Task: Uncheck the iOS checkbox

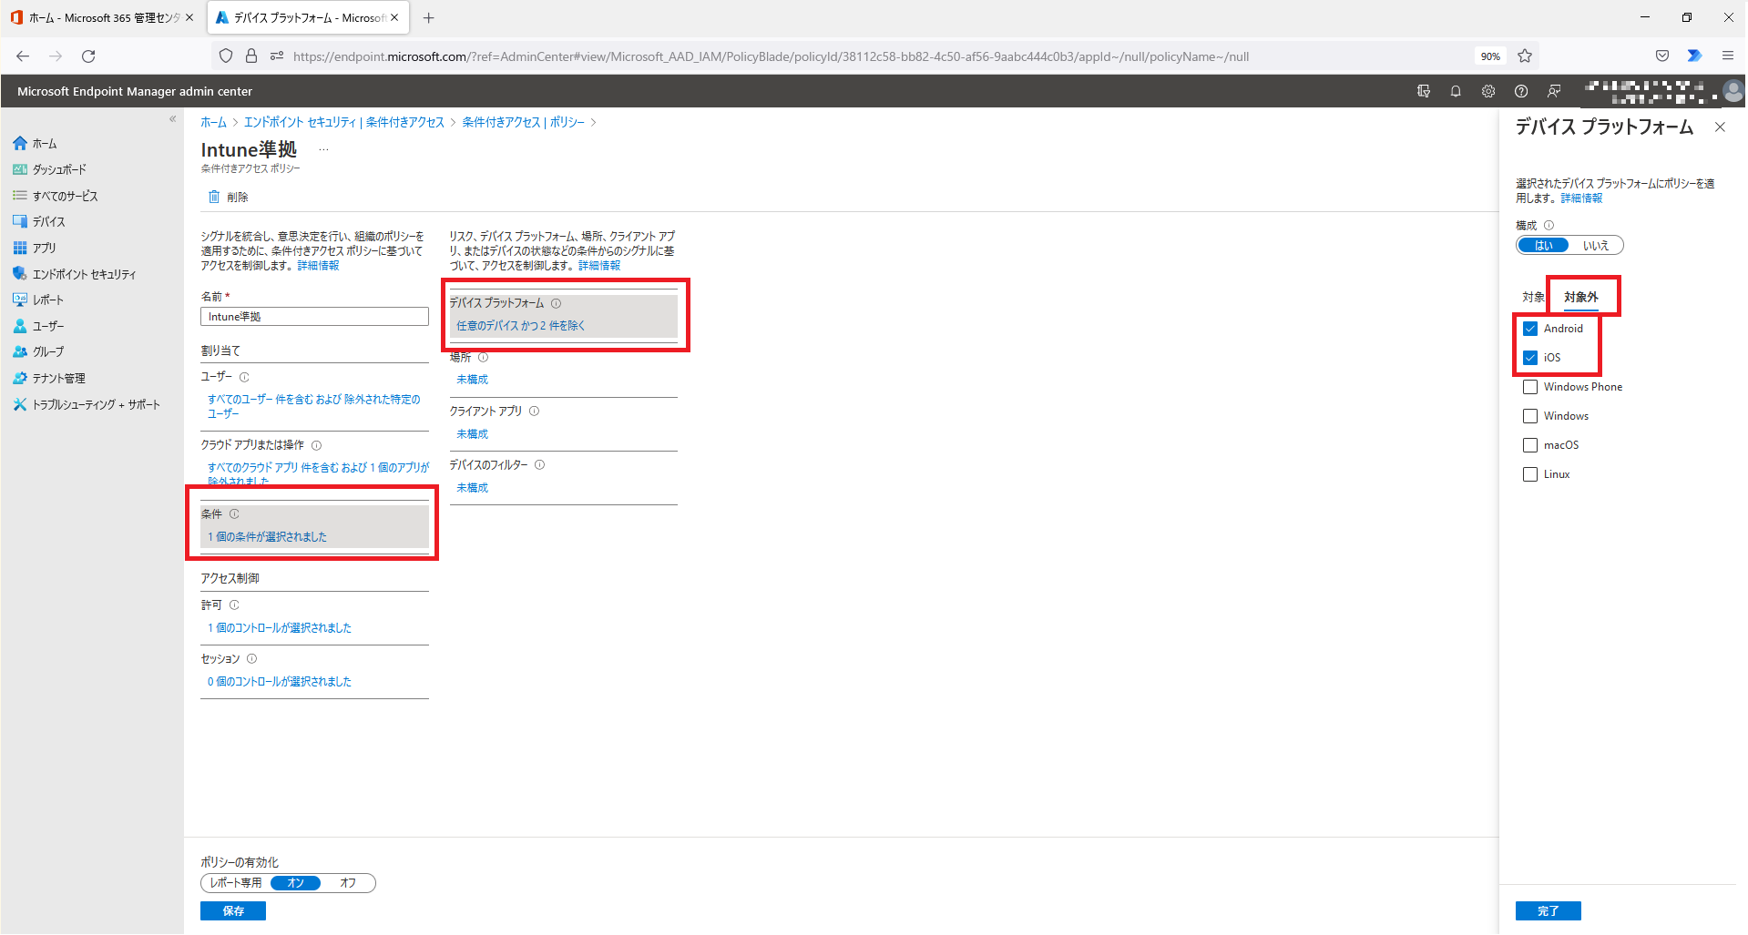Action: 1530,358
